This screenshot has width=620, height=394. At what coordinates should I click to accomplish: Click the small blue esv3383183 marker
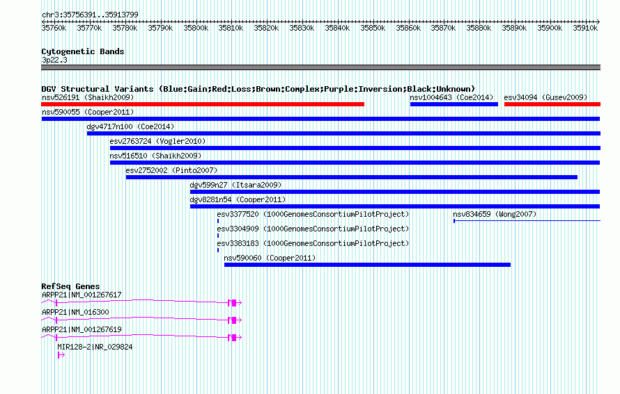click(x=218, y=250)
